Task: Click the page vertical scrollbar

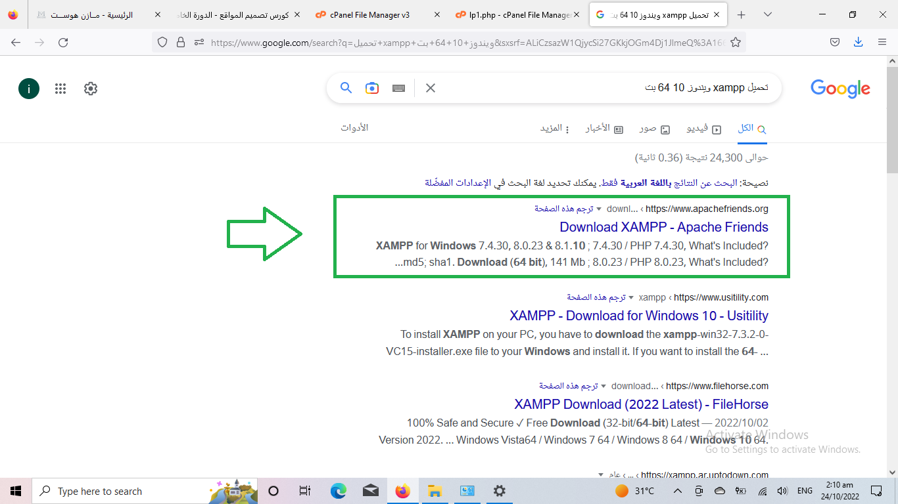Action: coord(891,262)
